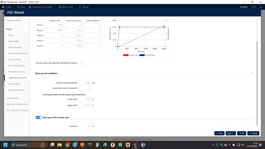The image size is (265, 149).
Task: Open Motor Pilot from the toolbar
Action: click(x=66, y=7)
